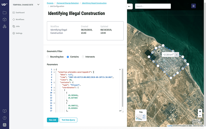Open the user account avatar icon

tap(4, 125)
